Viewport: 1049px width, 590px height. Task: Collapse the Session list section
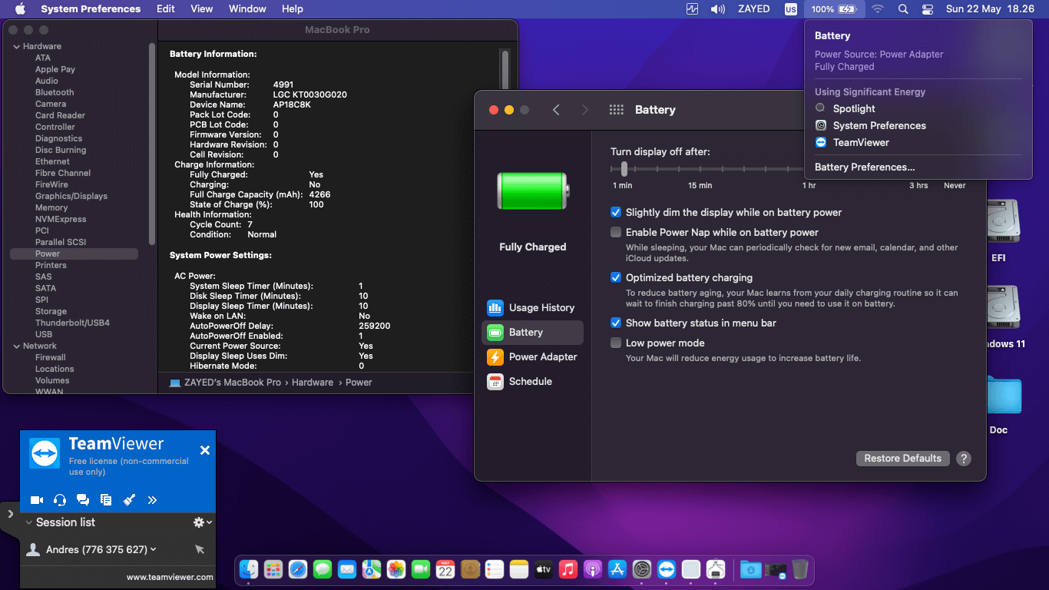pyautogui.click(x=29, y=522)
